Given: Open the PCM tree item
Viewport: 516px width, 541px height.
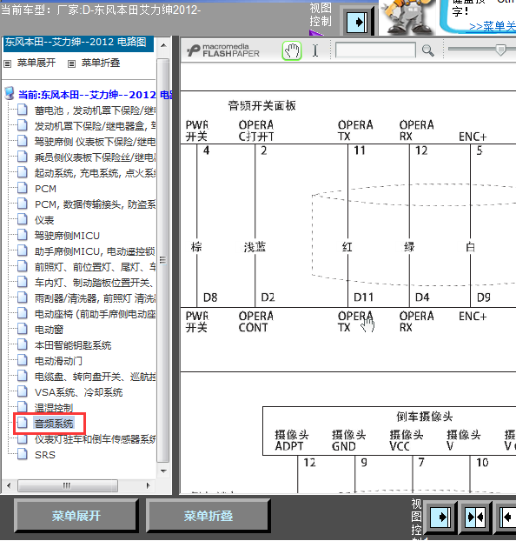Looking at the screenshot, I should pyautogui.click(x=45, y=189).
